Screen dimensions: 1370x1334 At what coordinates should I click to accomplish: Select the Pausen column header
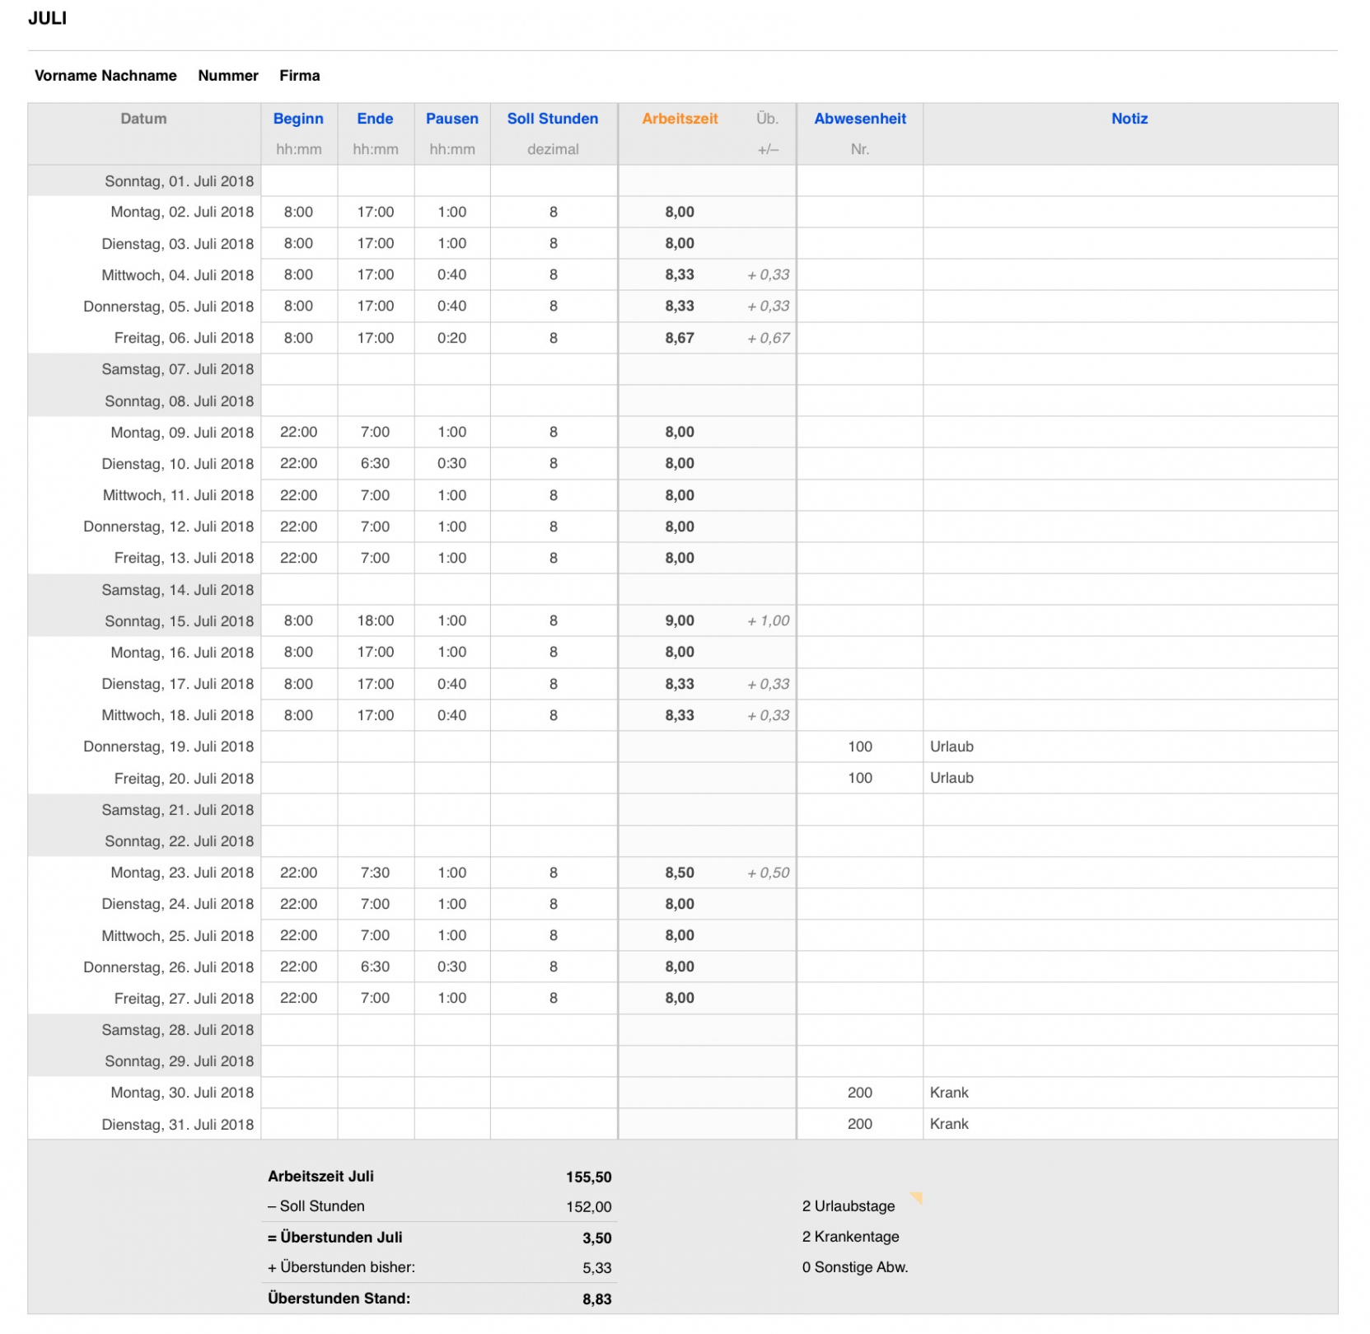tap(451, 119)
